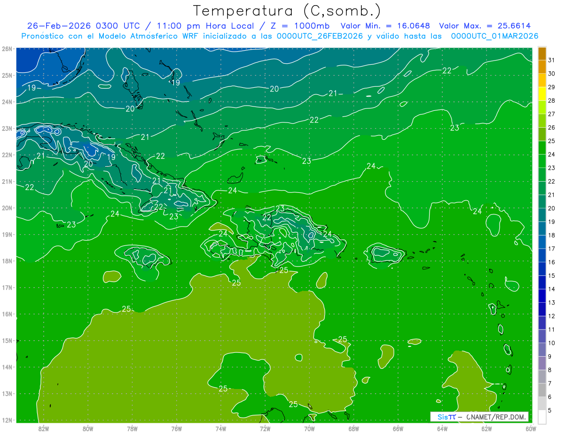Click the longitude label "70W"
Viewport: 564px width, 435px height.
309,428
